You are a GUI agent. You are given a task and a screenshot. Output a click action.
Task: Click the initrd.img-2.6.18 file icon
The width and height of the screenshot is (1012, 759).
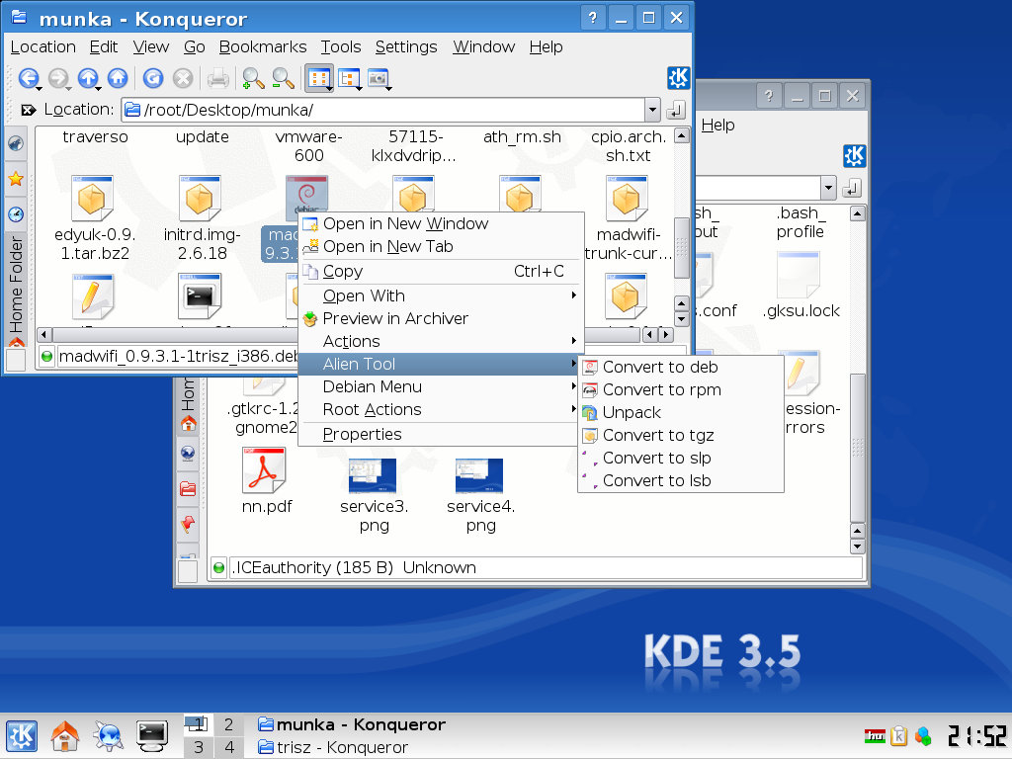tap(200, 198)
